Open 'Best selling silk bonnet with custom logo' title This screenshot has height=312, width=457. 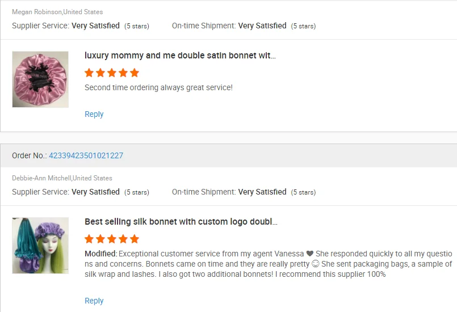pyautogui.click(x=181, y=222)
